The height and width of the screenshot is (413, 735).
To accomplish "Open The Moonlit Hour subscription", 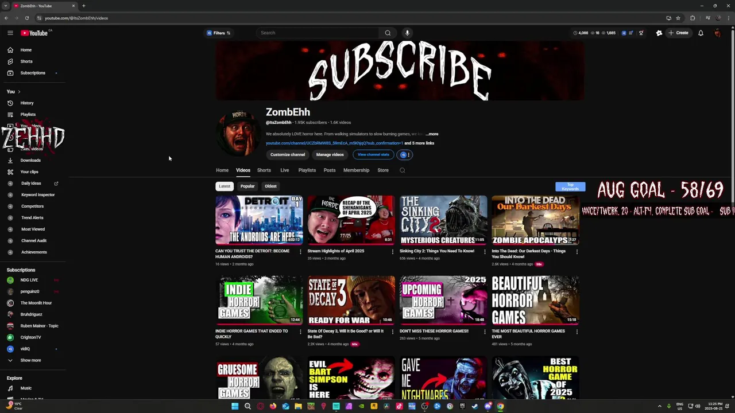I will point(36,303).
